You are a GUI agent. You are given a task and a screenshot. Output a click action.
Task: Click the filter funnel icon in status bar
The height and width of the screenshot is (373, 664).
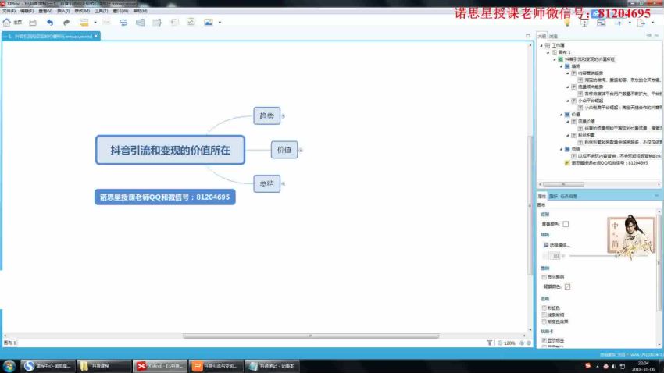490,343
